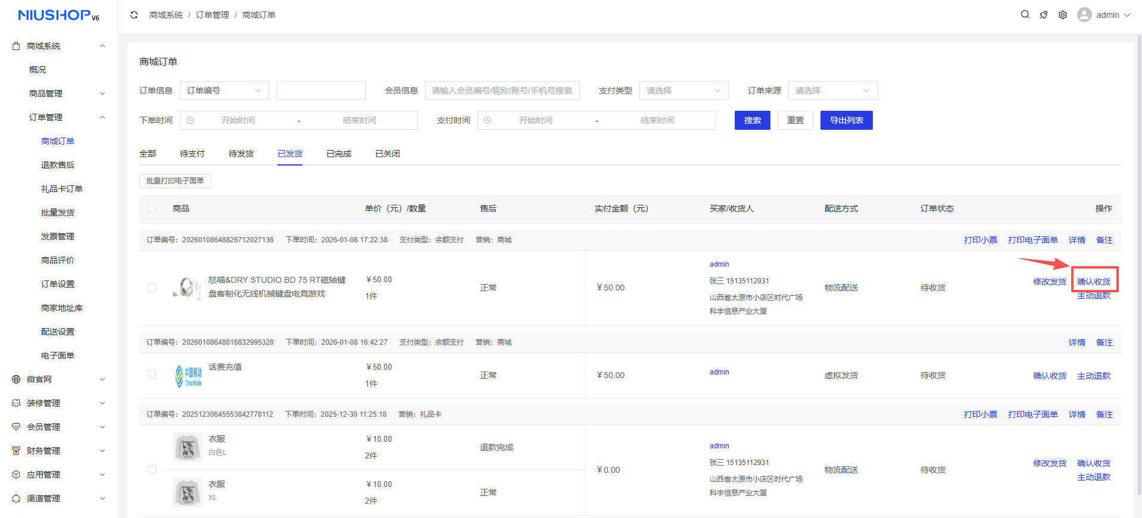
Task: Open 发票管理 in sidebar
Action: tap(58, 236)
